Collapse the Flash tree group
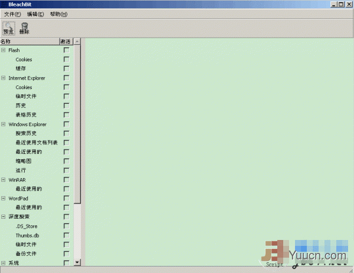The height and width of the screenshot is (273, 354). tap(3, 50)
